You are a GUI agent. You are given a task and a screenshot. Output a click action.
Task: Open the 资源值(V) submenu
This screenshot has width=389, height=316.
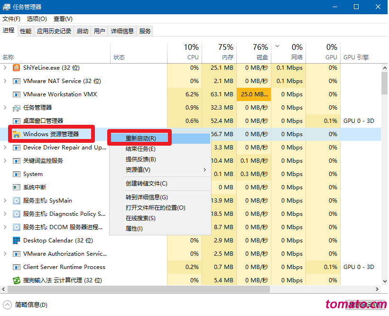(160, 170)
